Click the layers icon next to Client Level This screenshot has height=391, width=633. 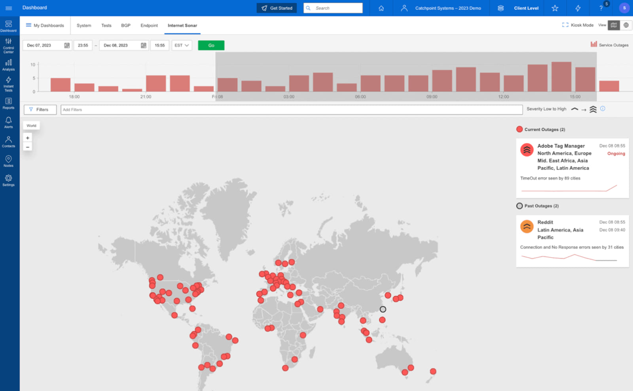[500, 8]
